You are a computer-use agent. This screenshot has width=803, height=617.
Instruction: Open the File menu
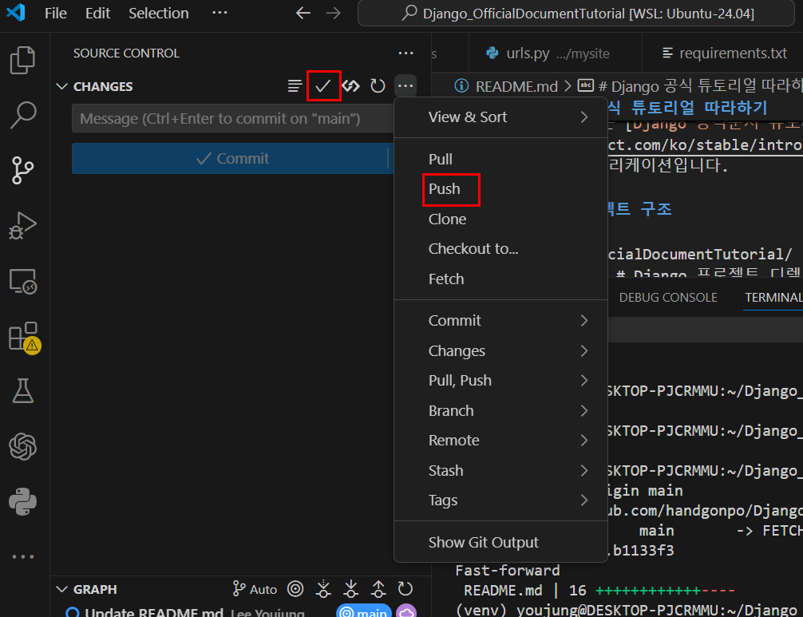click(55, 14)
